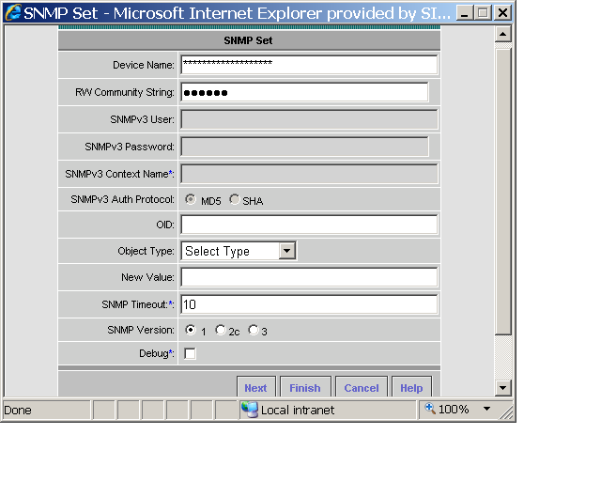Viewport: 601px width, 481px height.
Task: Click the Cancel button
Action: (x=361, y=387)
